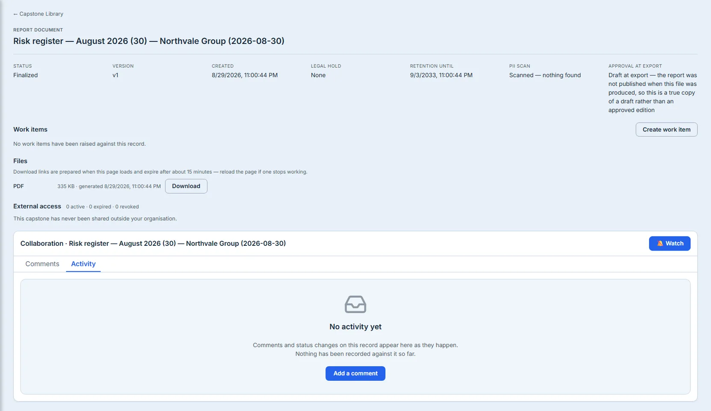Click the 'No activity yet' heading

(355, 326)
